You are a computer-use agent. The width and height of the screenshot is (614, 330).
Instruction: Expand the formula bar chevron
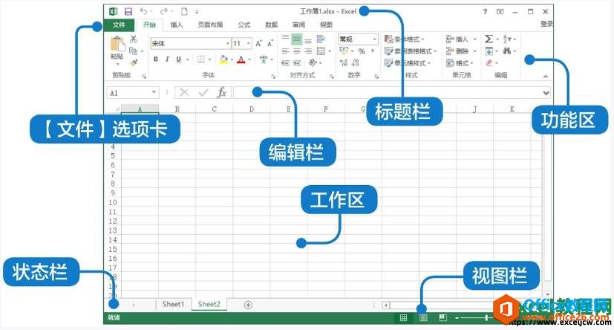(x=546, y=93)
